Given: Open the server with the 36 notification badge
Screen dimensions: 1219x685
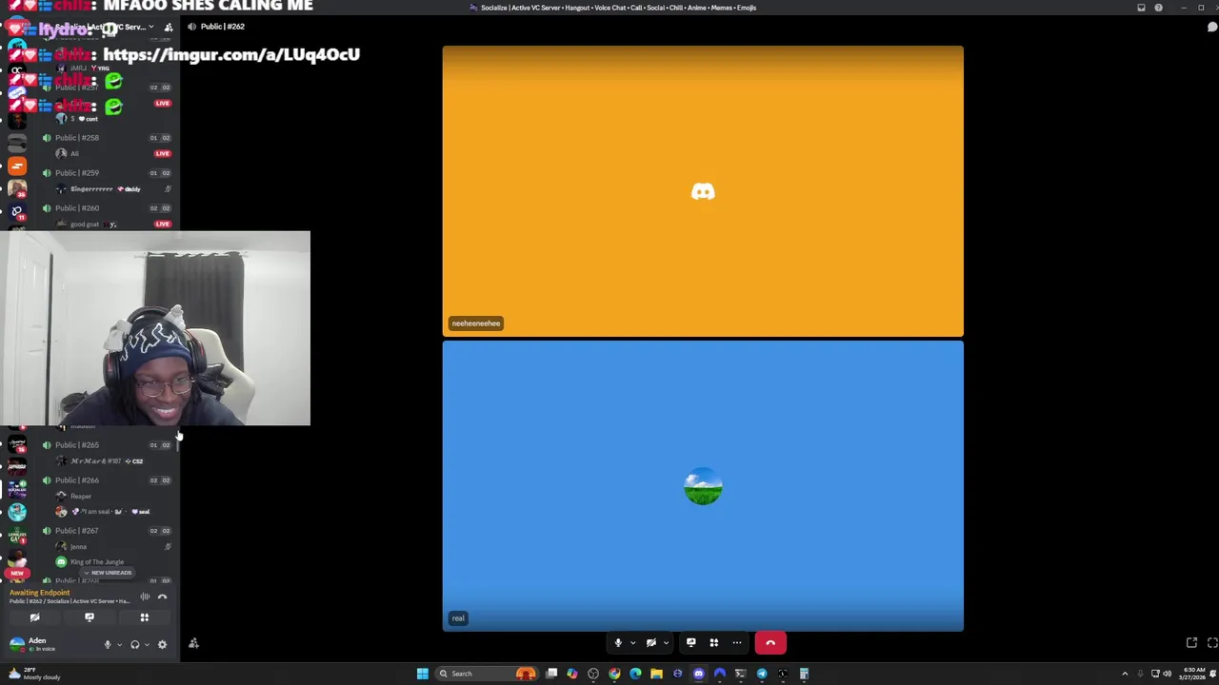Looking at the screenshot, I should coord(17,188).
